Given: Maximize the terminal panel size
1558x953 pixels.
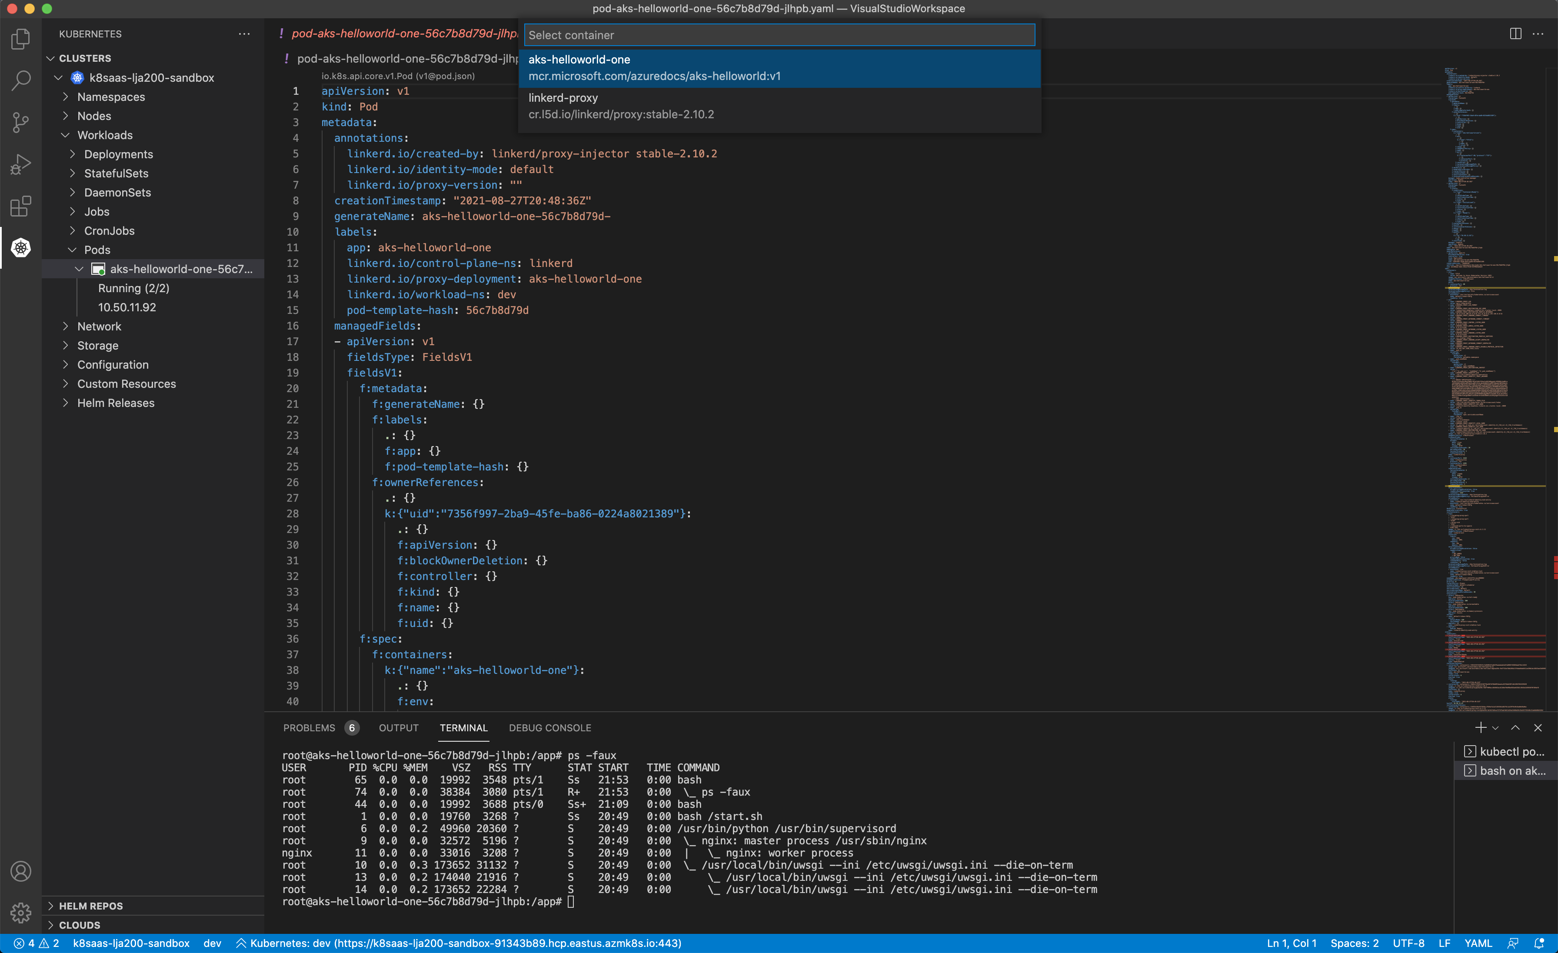Looking at the screenshot, I should [x=1516, y=728].
